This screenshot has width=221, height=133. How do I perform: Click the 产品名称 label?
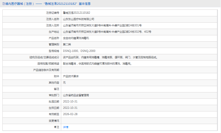click(54, 38)
